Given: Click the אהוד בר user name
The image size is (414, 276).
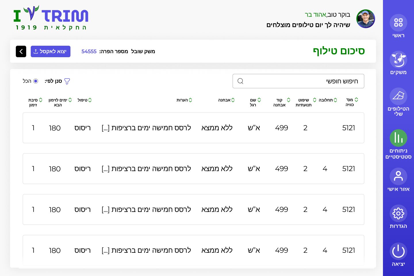Looking at the screenshot, I should point(315,15).
